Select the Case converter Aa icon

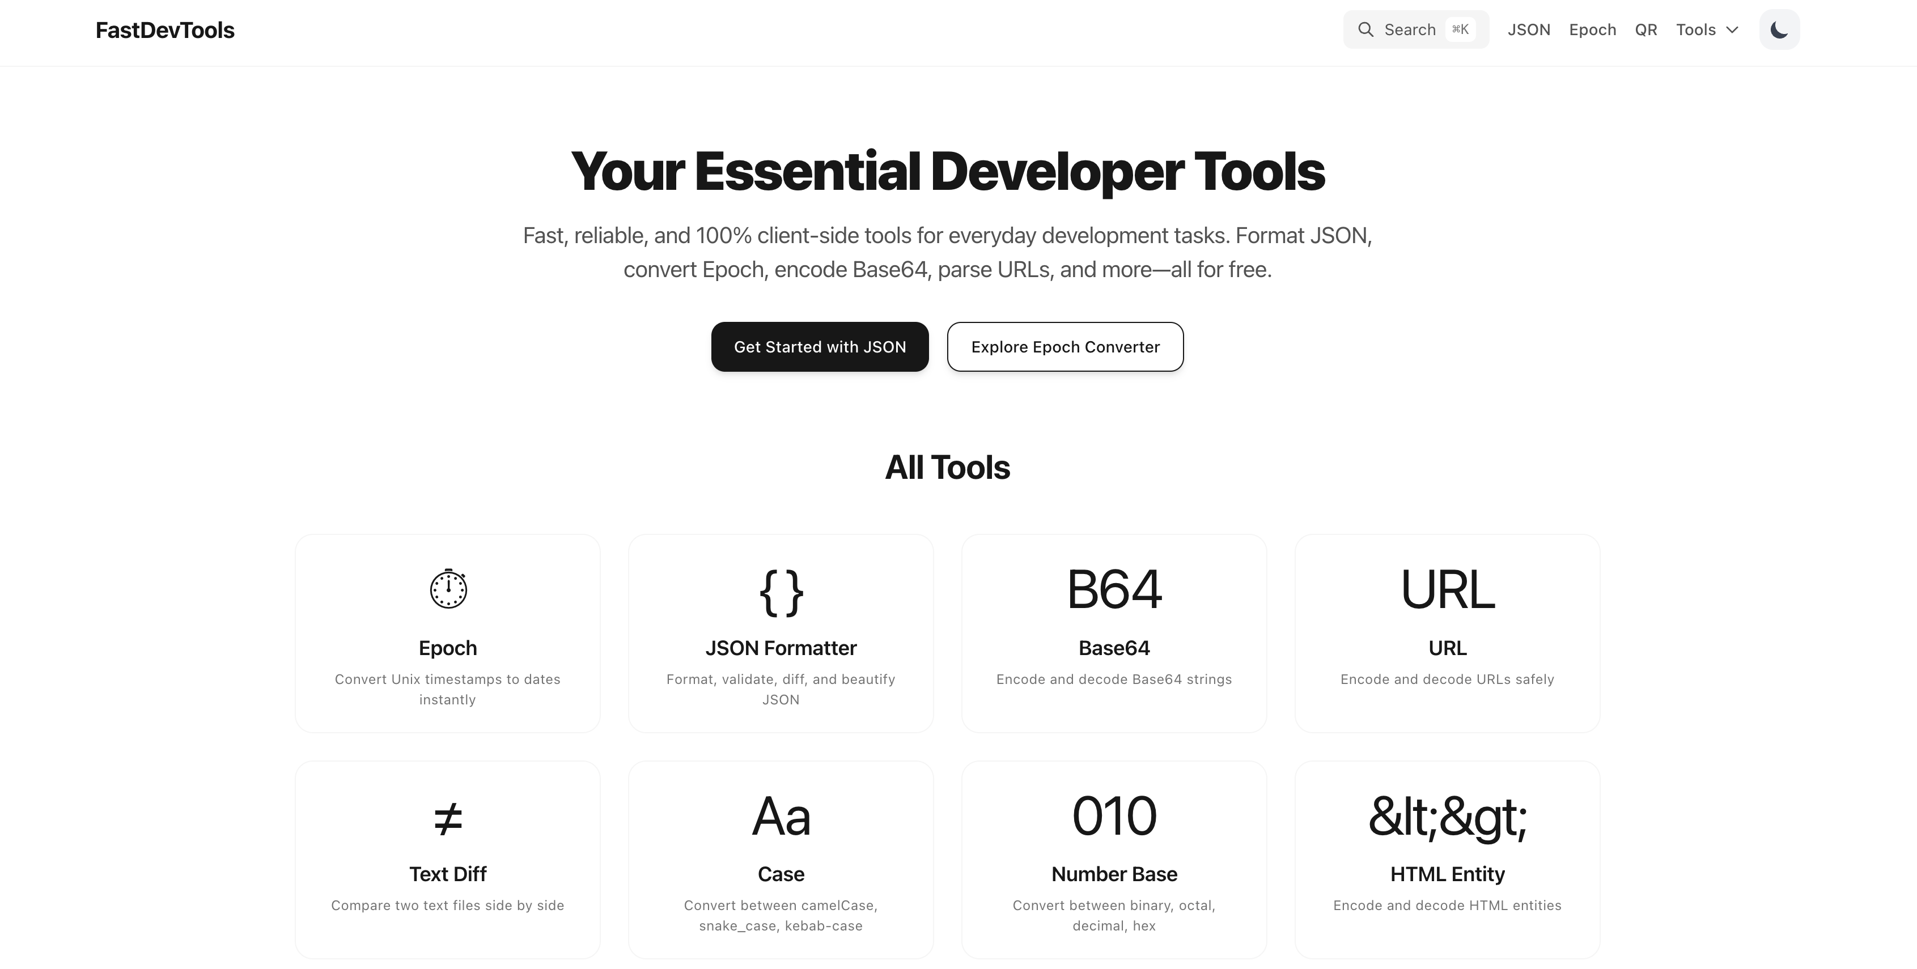(x=780, y=815)
